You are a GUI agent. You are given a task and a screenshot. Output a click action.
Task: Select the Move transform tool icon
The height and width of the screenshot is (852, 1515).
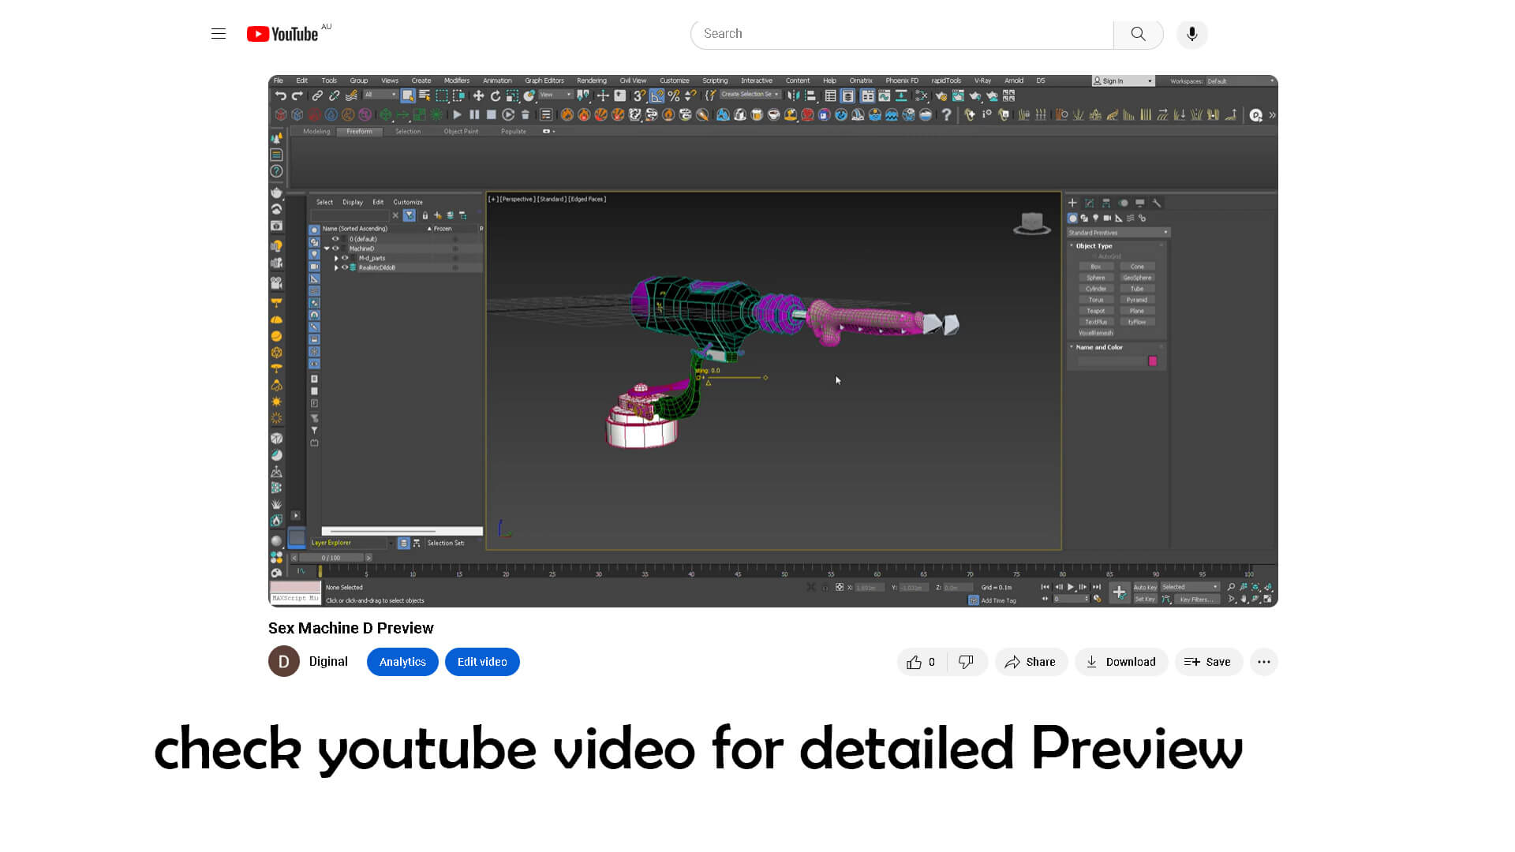(478, 96)
